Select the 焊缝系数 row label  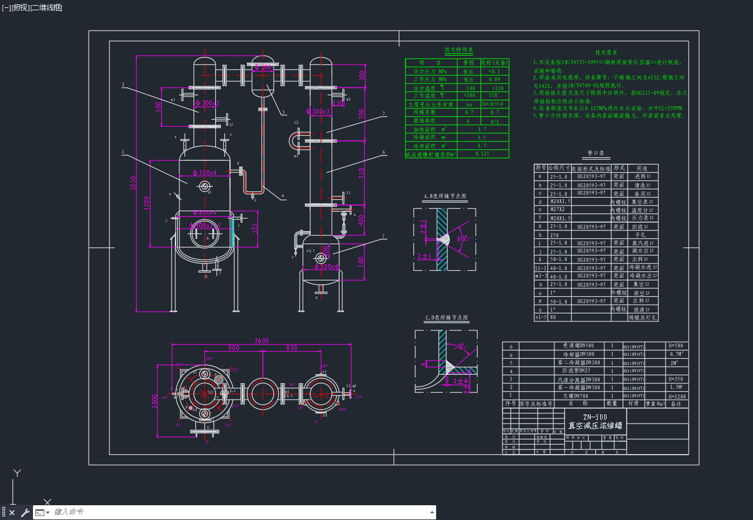pyautogui.click(x=424, y=112)
